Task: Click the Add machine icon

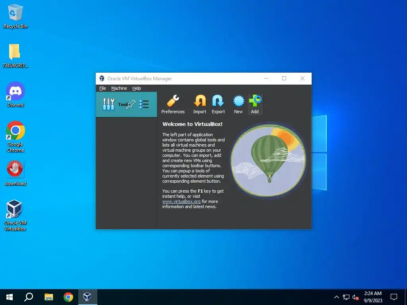Action: [x=255, y=104]
